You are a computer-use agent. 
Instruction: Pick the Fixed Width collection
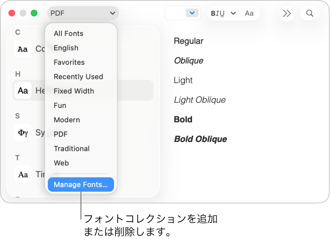[x=74, y=91]
